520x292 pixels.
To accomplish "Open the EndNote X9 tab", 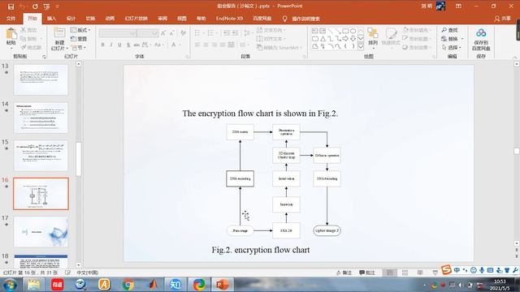I will [x=229, y=19].
